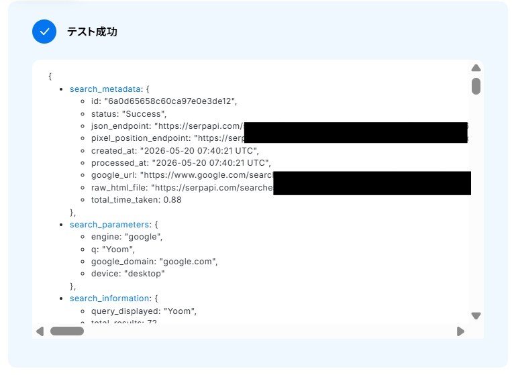Select the total_time_taken 0.88 line
Image resolution: width=512 pixels, height=375 pixels.
[x=136, y=200]
